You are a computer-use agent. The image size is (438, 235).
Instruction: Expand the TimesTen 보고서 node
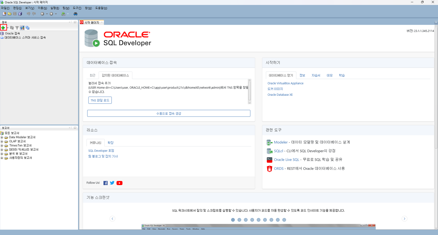2,146
